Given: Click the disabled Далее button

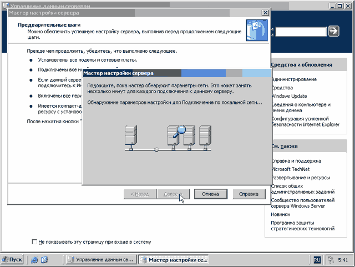Looking at the screenshot, I should (x=173, y=194).
